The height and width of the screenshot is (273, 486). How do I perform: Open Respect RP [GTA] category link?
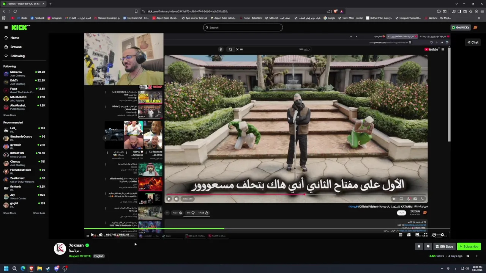[x=80, y=256]
